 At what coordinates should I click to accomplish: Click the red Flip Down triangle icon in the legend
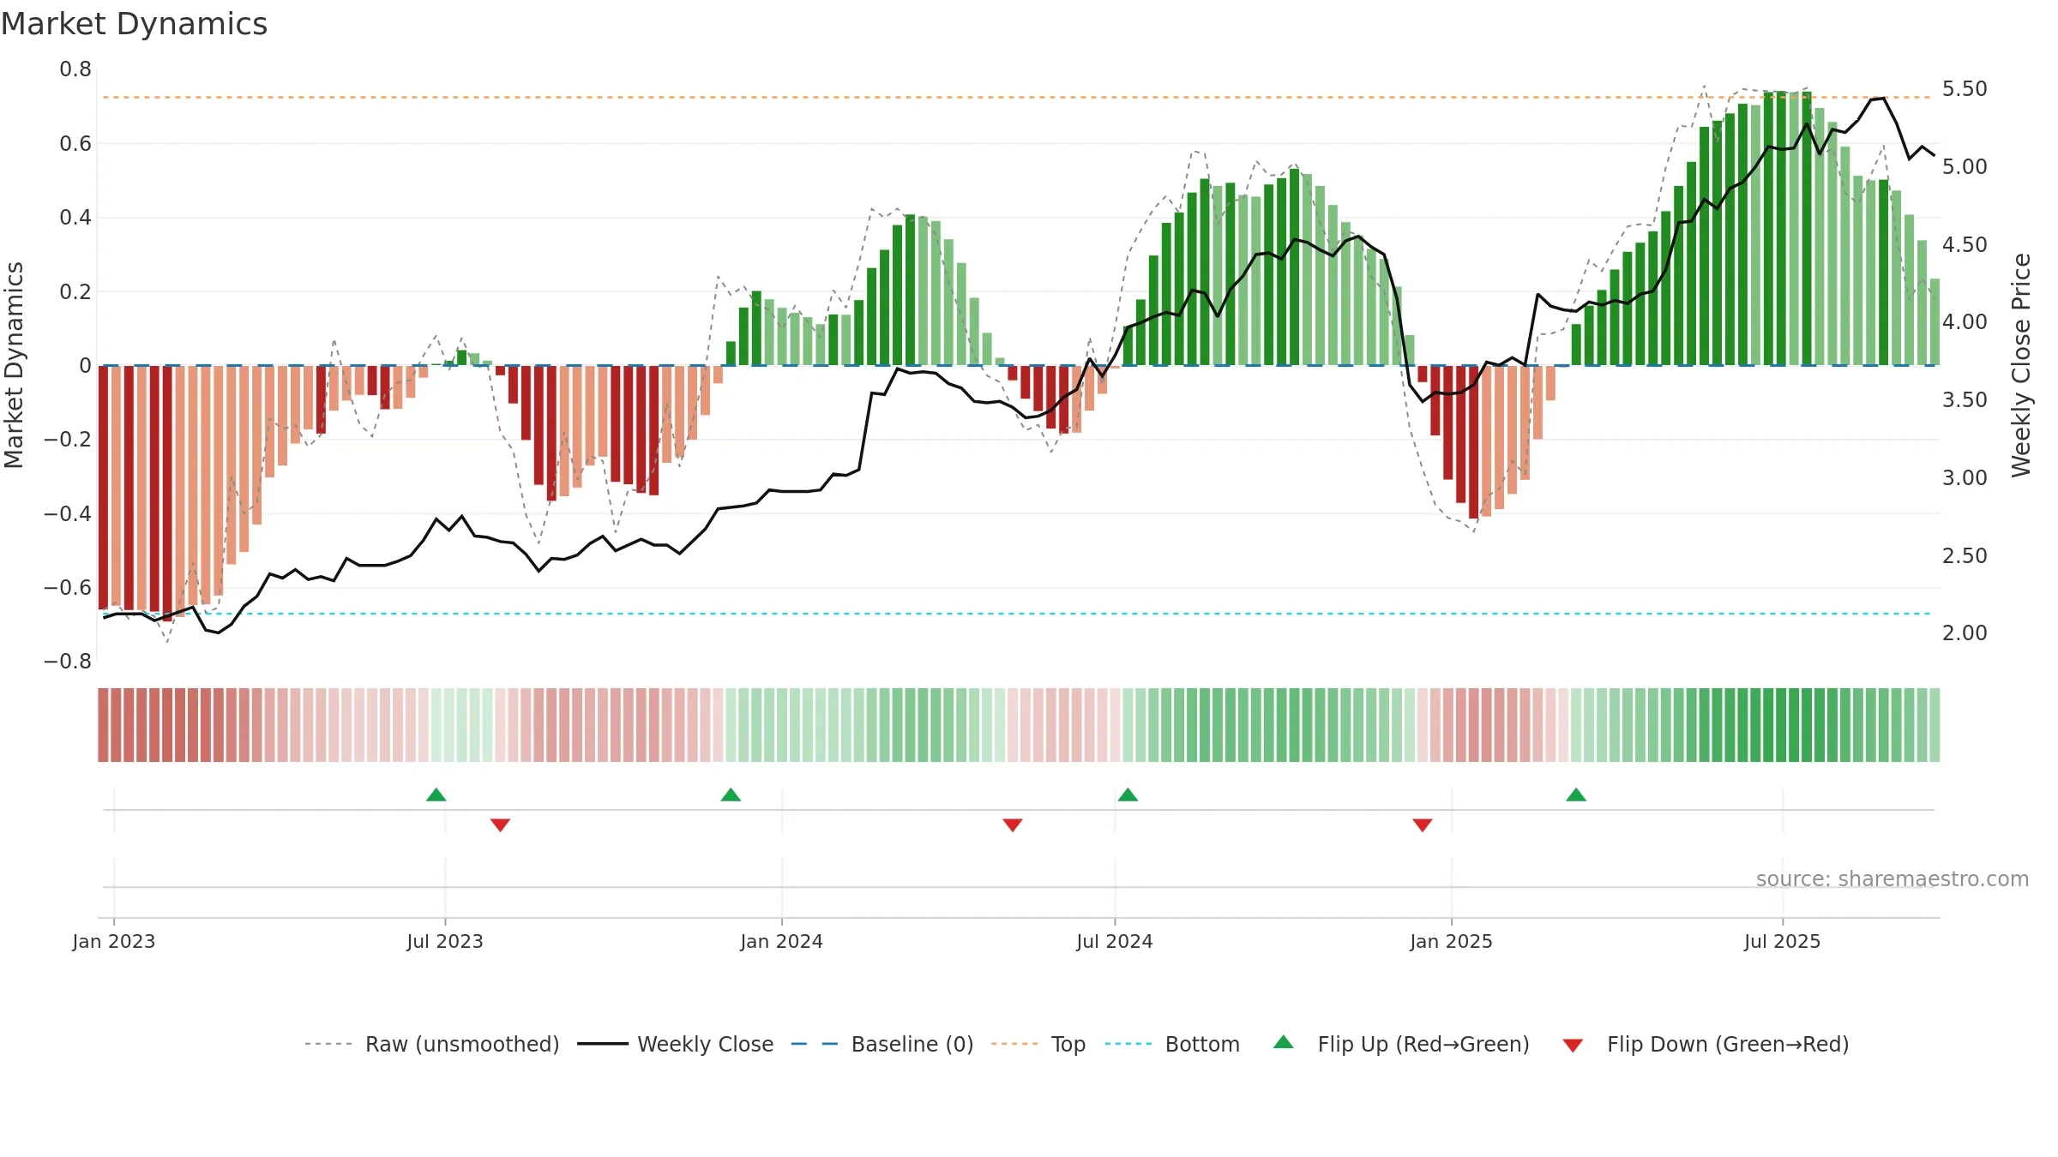[1573, 1046]
